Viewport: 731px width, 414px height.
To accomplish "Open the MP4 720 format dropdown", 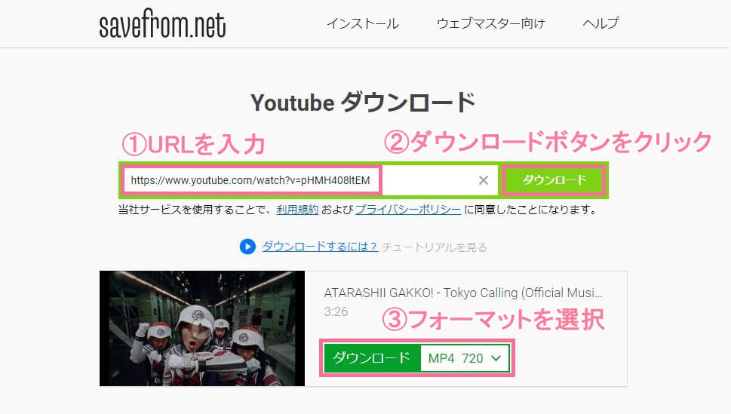I will pos(465,358).
